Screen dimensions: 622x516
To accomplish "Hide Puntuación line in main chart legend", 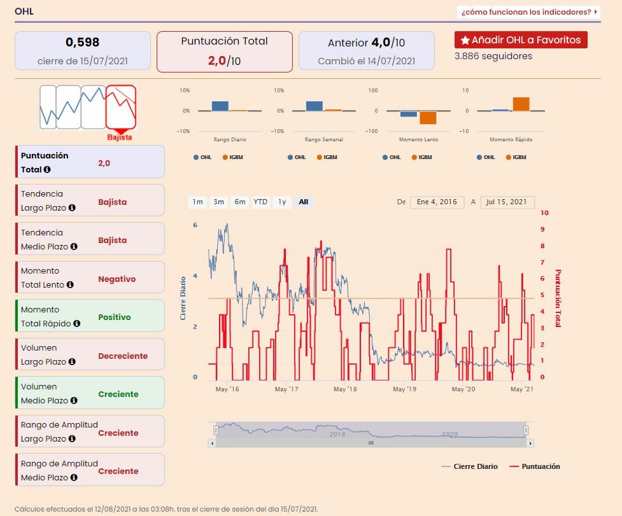I will (535, 466).
